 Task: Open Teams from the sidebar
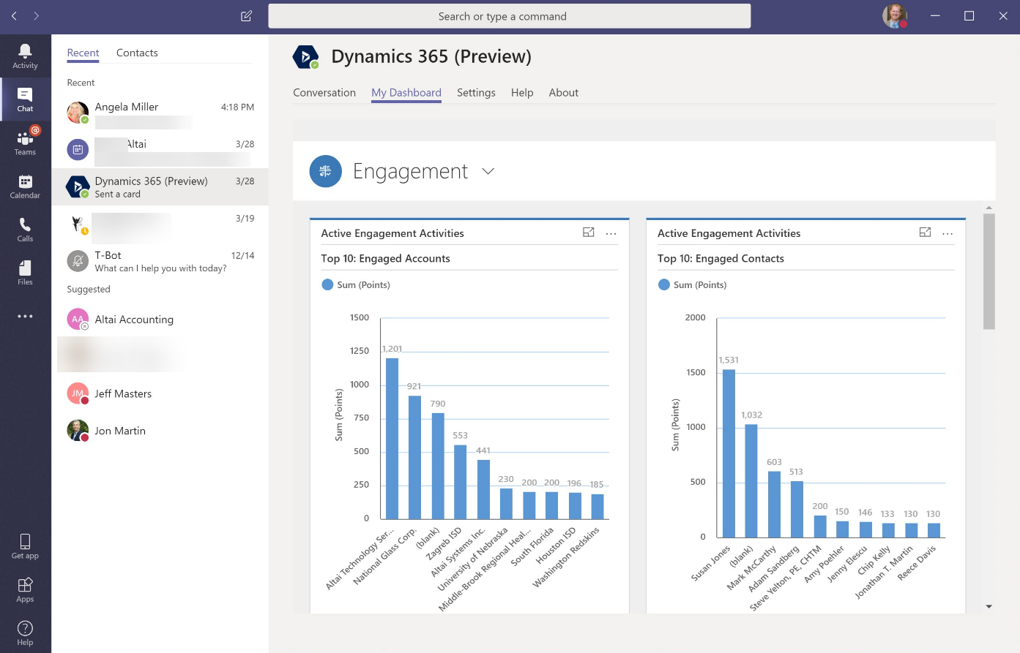pos(25,143)
